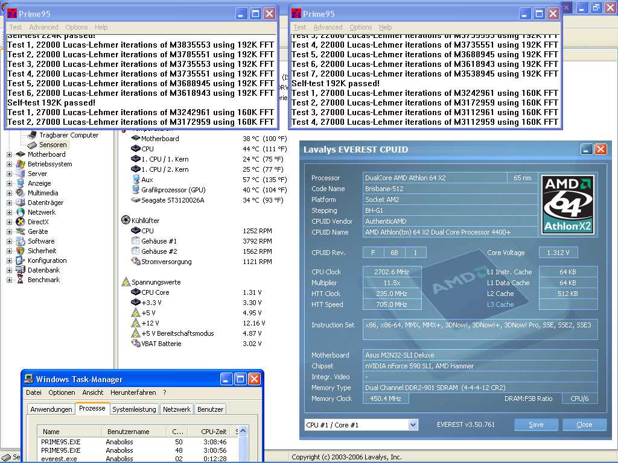The height and width of the screenshot is (463, 618).
Task: Switch to the Benutzer tab
Action: point(211,409)
